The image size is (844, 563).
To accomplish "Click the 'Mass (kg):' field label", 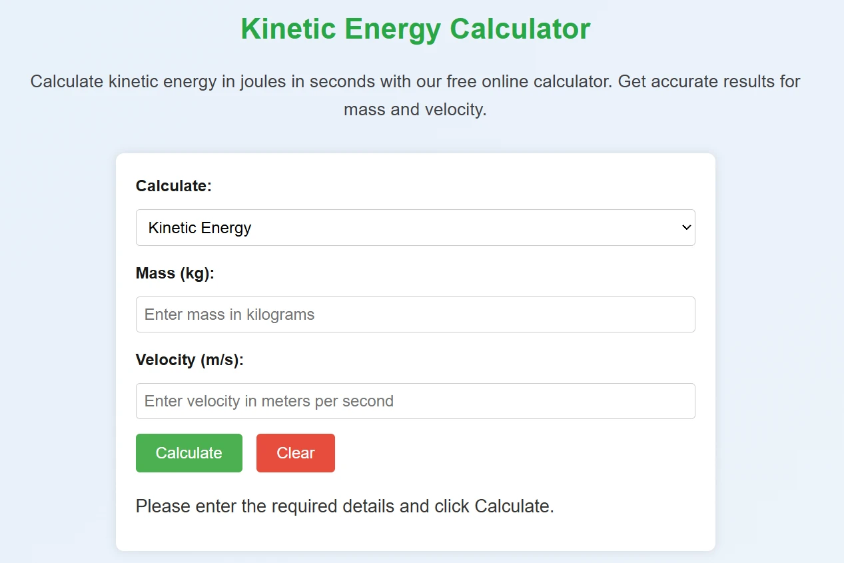I will tap(175, 273).
